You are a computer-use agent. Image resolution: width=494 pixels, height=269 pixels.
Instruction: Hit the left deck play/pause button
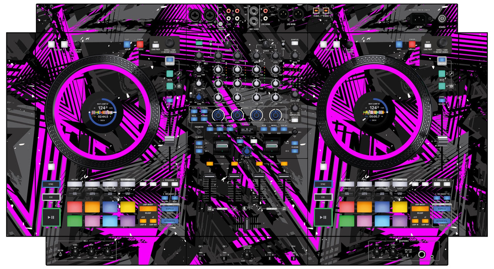51,217
